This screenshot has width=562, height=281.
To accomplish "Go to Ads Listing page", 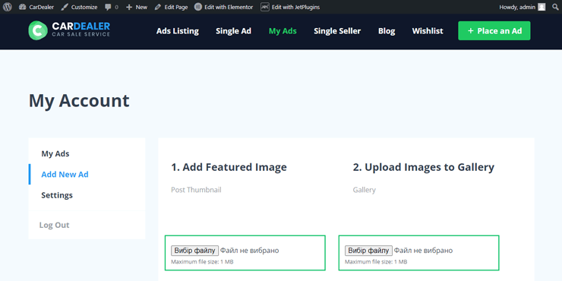I will click(x=178, y=31).
